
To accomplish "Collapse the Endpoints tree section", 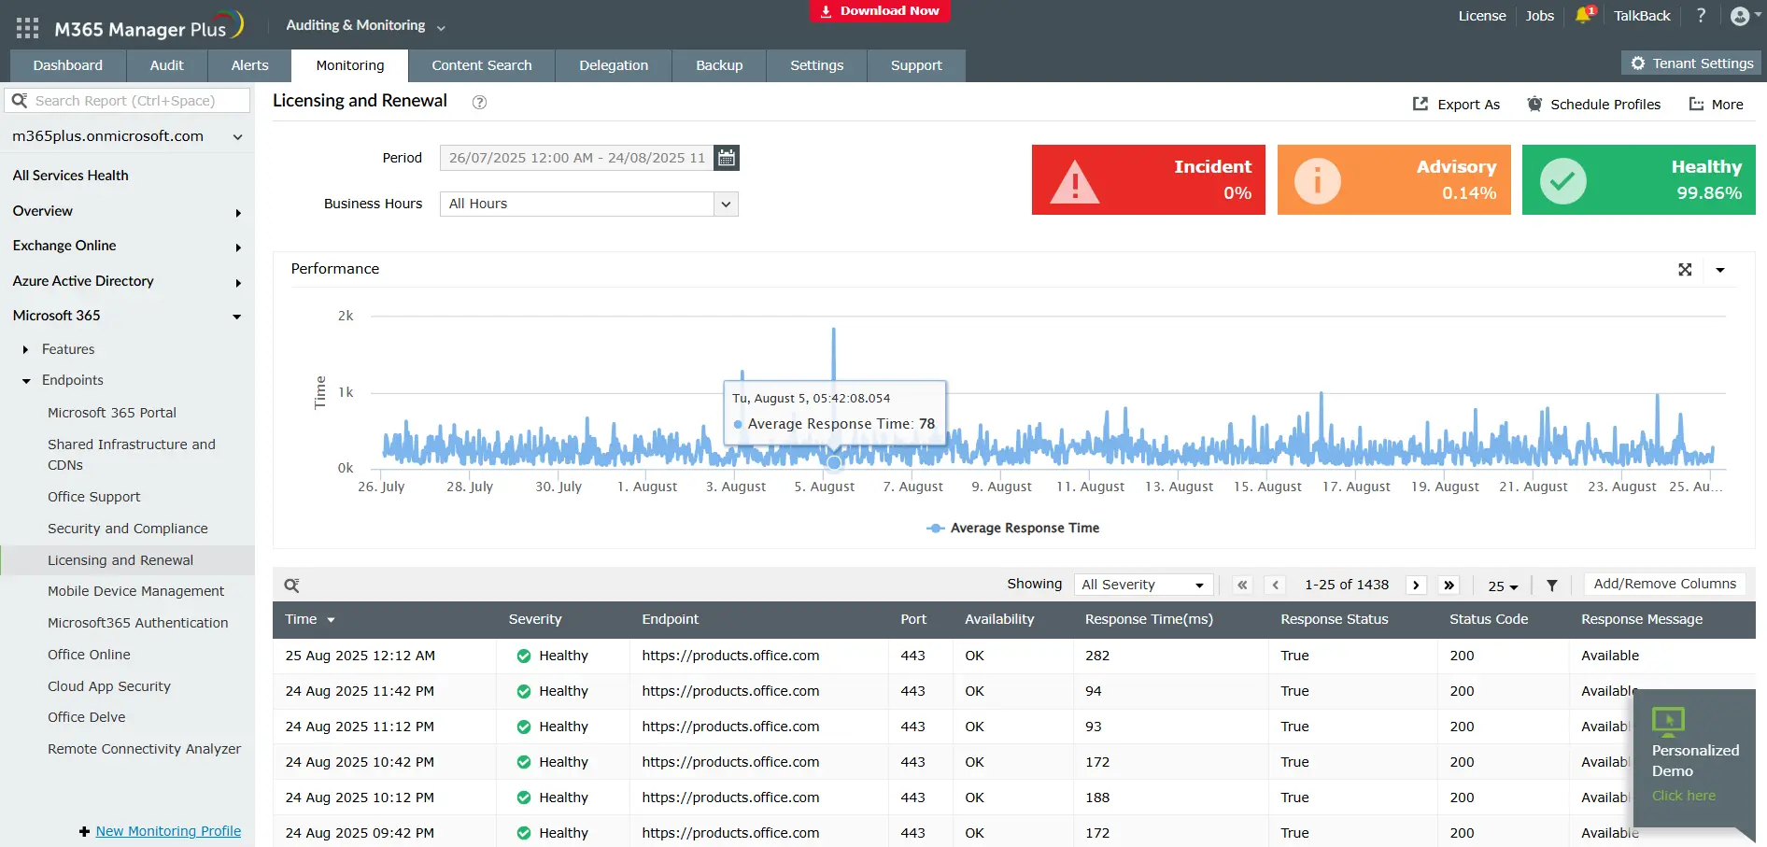I will [26, 381].
